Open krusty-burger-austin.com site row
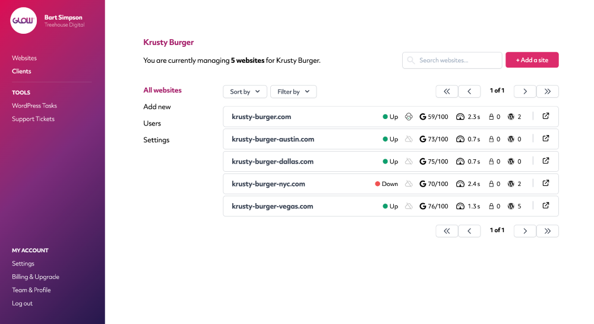594x324 pixels. pyautogui.click(x=391, y=139)
